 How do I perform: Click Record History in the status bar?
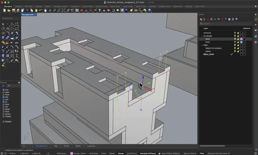click(190, 154)
